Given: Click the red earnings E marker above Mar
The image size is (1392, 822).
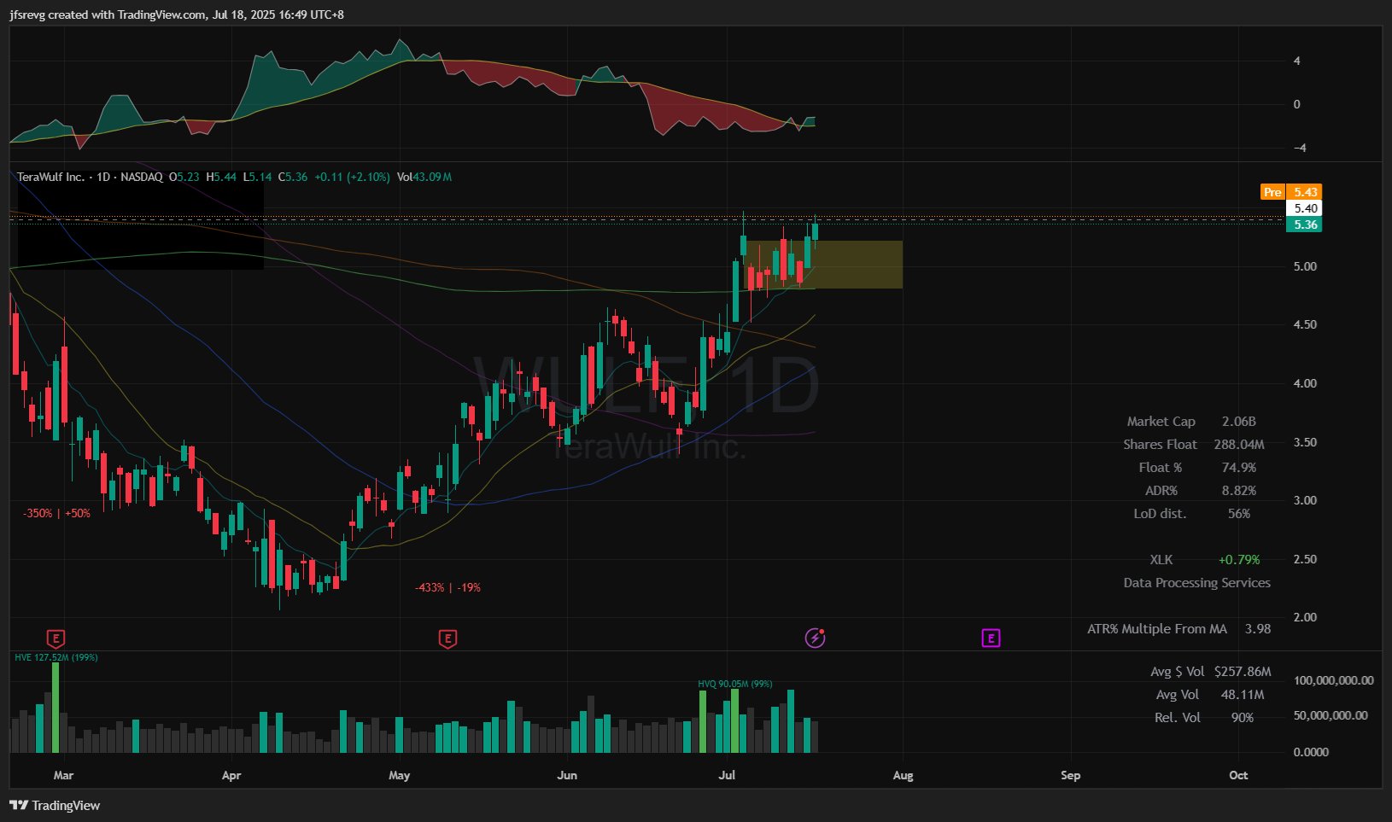Looking at the screenshot, I should tap(56, 638).
